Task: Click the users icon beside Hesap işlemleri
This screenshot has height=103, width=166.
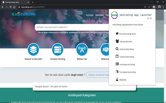Action: point(117,41)
